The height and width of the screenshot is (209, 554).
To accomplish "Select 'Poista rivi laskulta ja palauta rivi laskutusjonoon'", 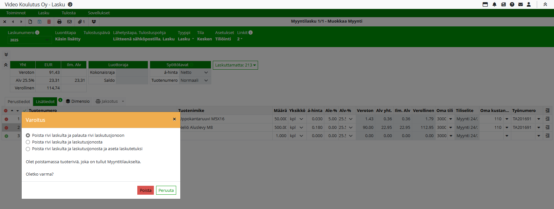I will point(28,136).
